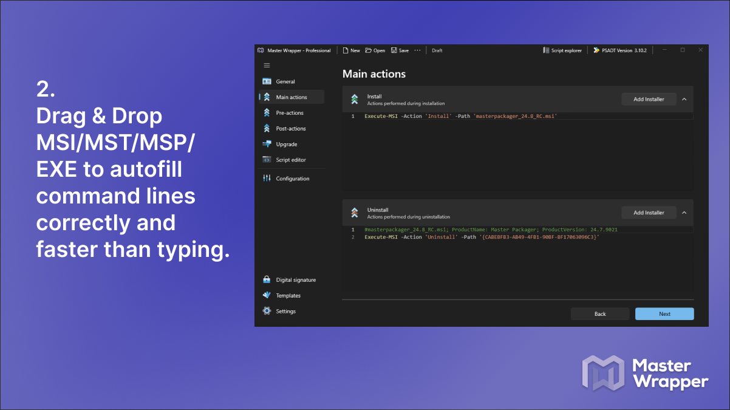This screenshot has height=410, width=730.
Task: Open the General page
Action: (292, 81)
